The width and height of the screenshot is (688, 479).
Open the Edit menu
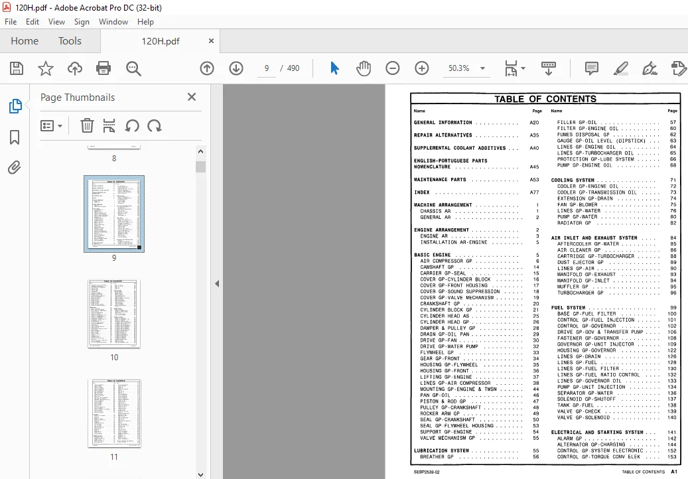click(33, 22)
